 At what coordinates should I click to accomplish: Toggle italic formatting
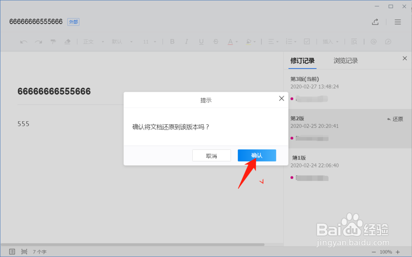(186, 41)
